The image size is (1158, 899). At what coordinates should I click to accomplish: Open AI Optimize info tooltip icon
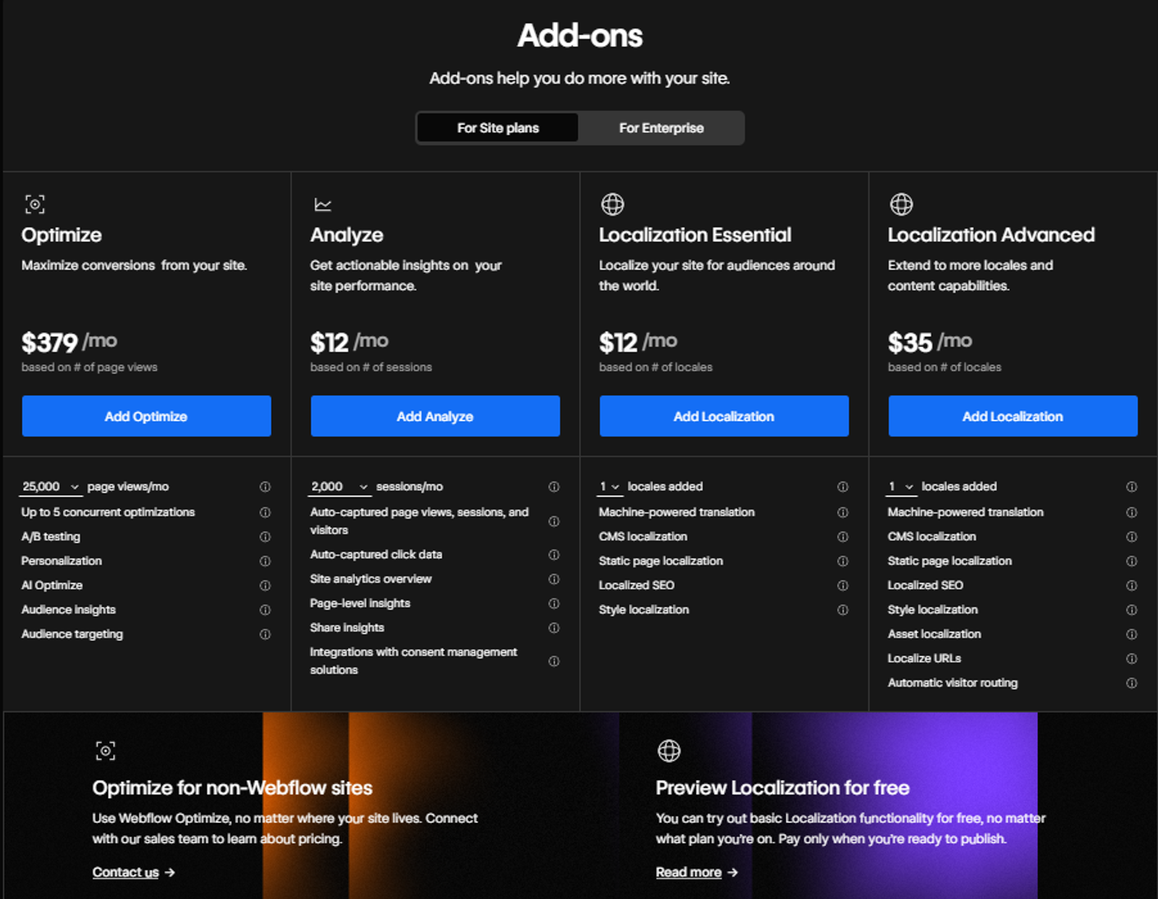click(265, 585)
